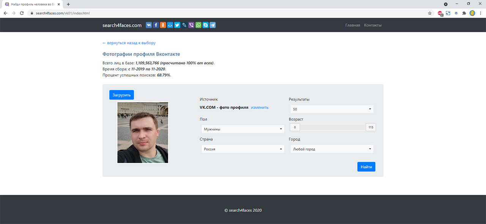Viewport: 486px width, 224px height.
Task: Click the Загрузить upload button
Action: pyautogui.click(x=121, y=95)
